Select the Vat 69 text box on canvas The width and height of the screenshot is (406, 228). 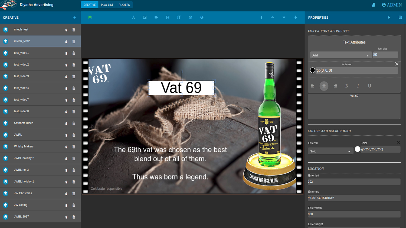(x=181, y=88)
